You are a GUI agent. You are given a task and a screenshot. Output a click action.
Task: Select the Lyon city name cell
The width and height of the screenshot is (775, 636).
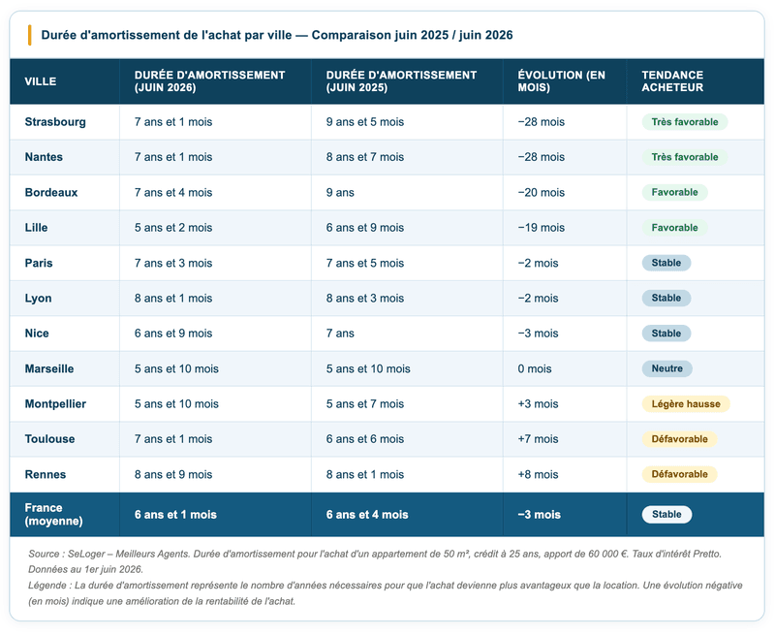pyautogui.click(x=64, y=299)
